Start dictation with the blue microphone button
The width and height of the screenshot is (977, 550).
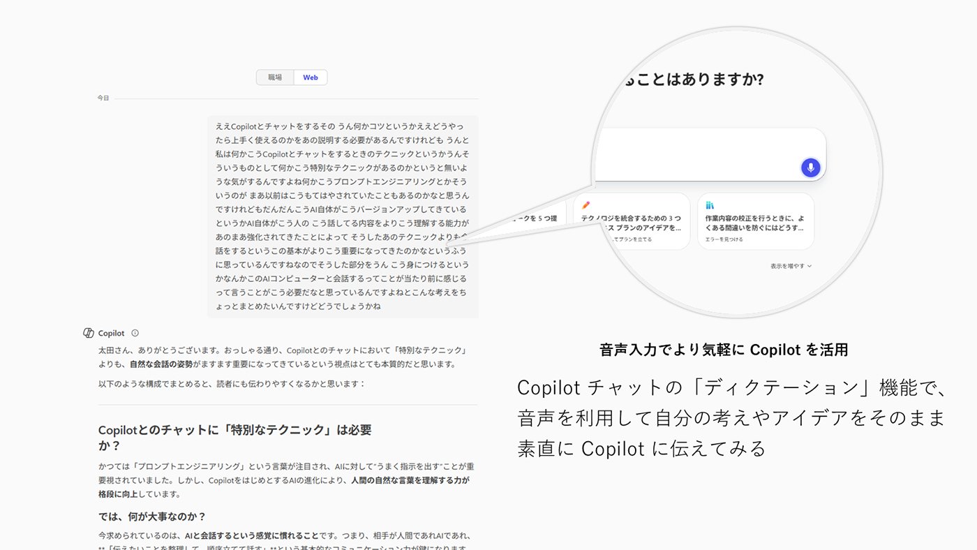pyautogui.click(x=810, y=168)
